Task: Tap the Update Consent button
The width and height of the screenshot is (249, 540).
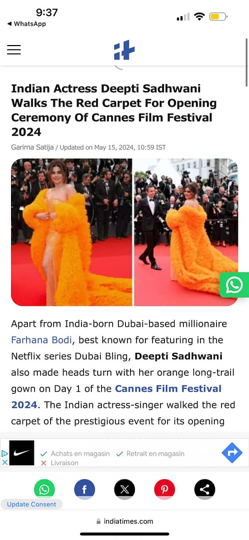Action: [x=31, y=504]
